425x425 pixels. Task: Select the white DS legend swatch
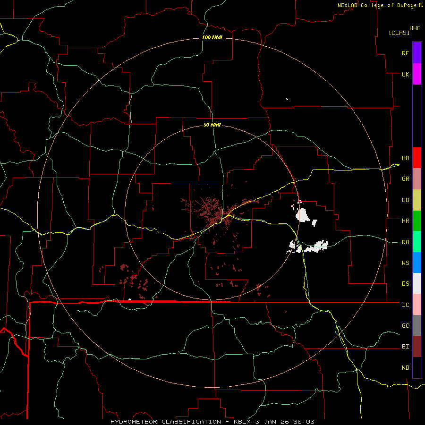click(417, 283)
